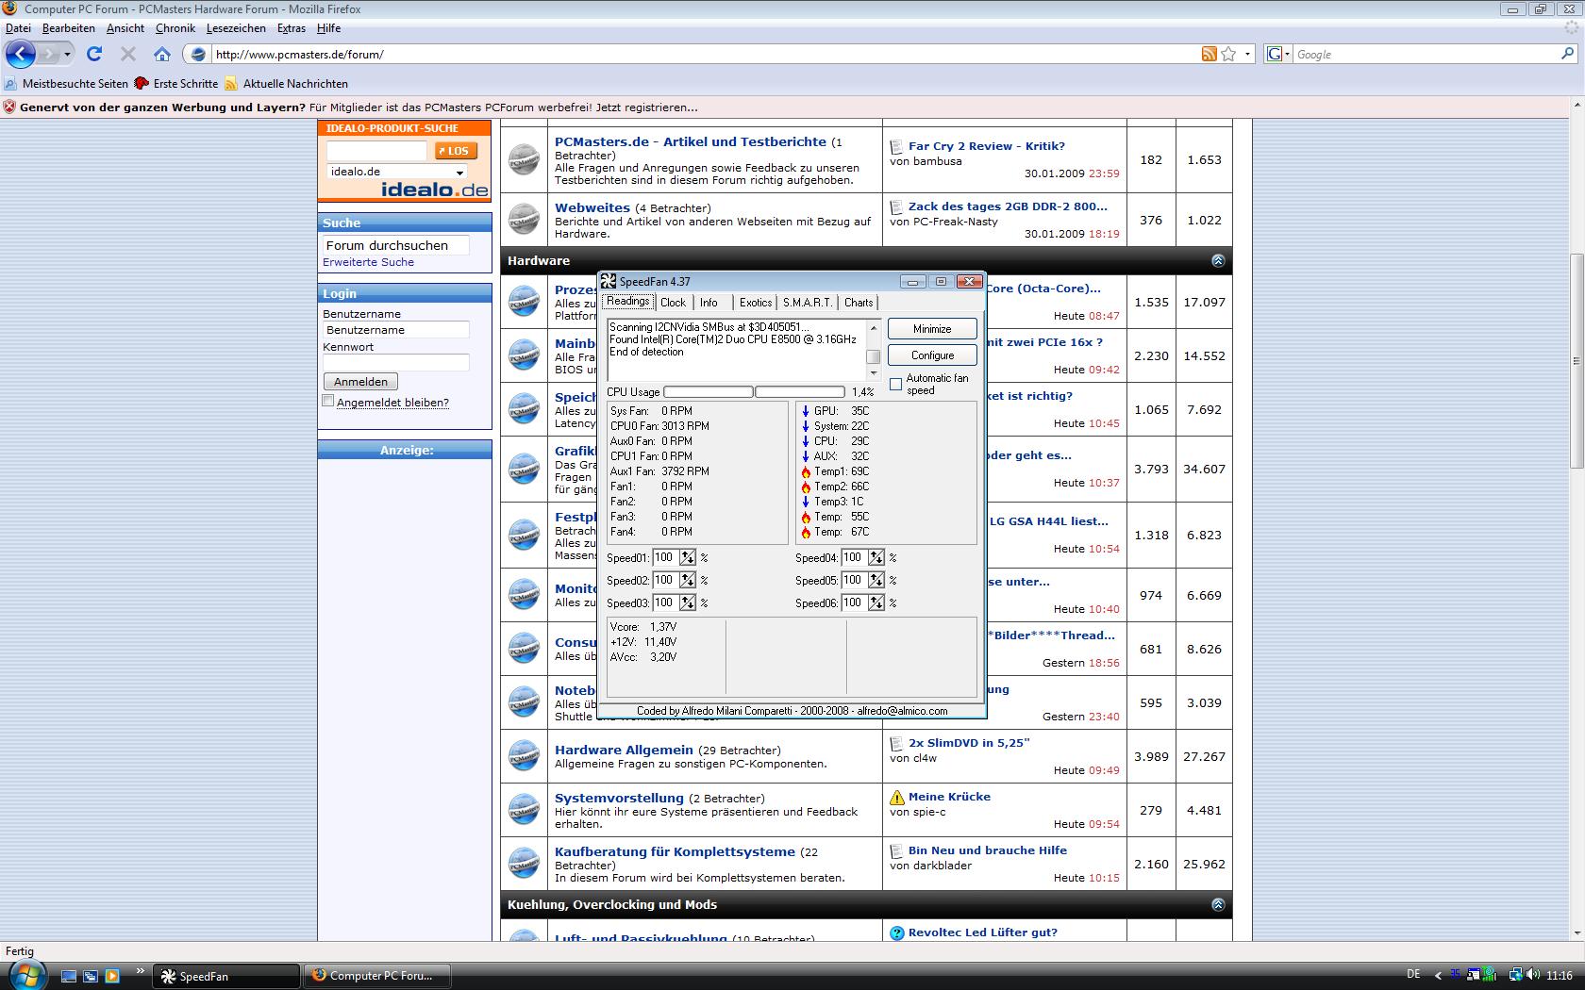
Task: Click the Configure button in SpeedFan
Action: (932, 355)
